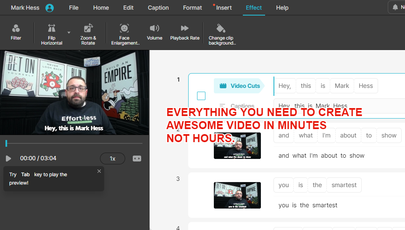
Task: Open the notifications bell
Action: (x=395, y=8)
